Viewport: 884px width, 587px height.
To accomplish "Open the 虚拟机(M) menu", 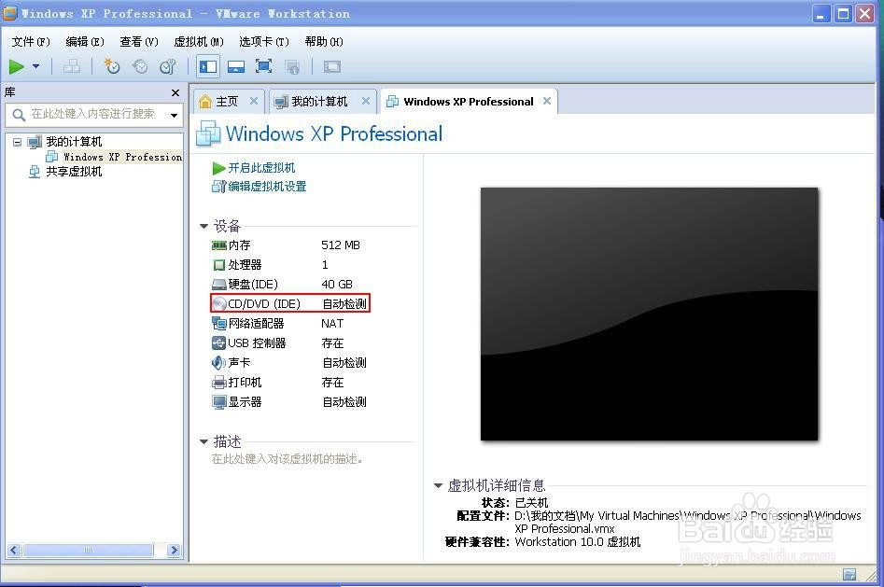I will (x=198, y=41).
